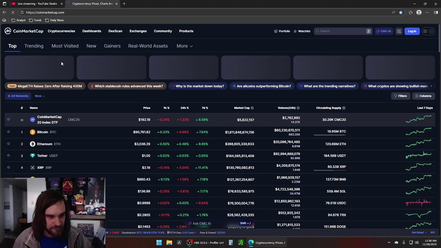Viewport: 441px width, 248px height.
Task: Star Tether to add to watchlist
Action: coord(9,155)
